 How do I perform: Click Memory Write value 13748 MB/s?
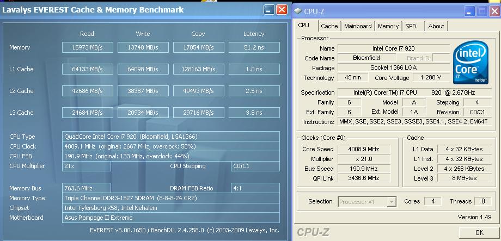point(143,47)
